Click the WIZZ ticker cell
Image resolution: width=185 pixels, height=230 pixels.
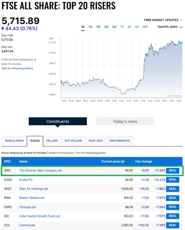[8, 189]
